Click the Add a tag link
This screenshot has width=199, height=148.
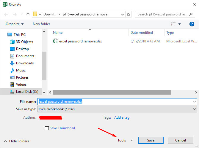coord(122,117)
